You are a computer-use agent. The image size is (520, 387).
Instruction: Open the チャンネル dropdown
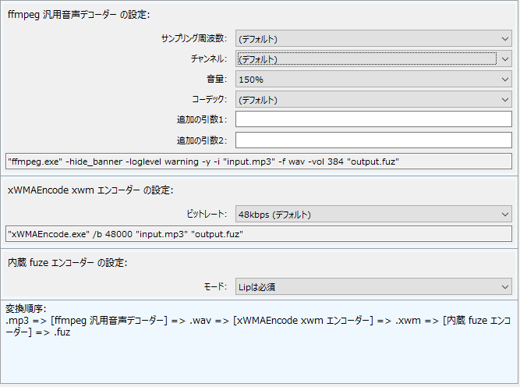click(373, 59)
